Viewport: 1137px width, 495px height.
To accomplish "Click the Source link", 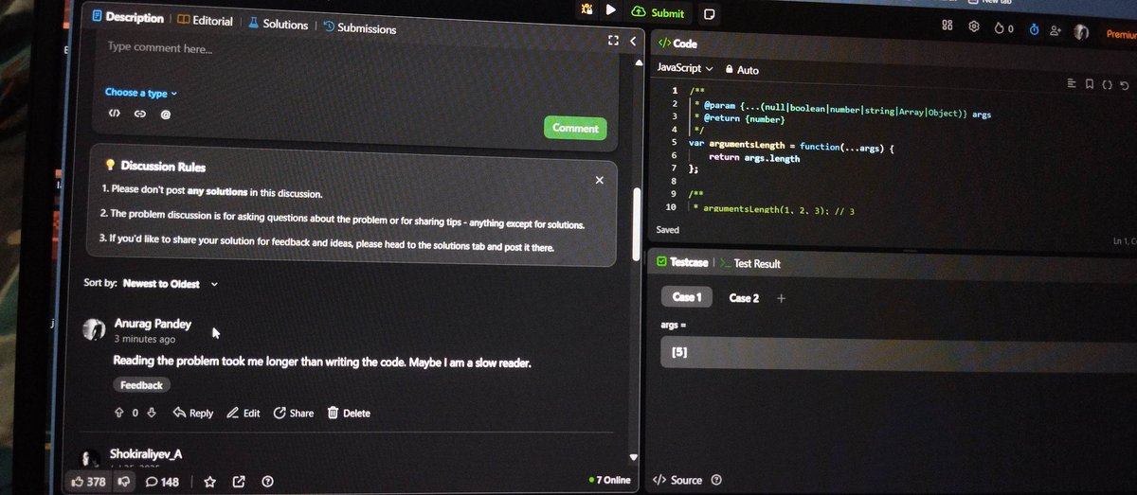I will (x=678, y=480).
